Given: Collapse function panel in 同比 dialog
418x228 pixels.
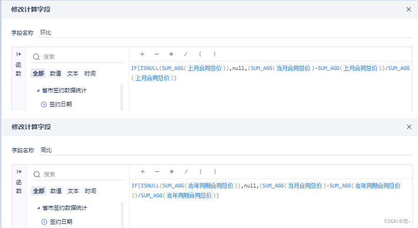Looking at the screenshot, I should 19,172.
